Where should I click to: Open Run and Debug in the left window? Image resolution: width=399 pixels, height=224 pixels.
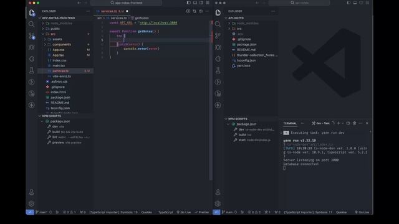(x=32, y=47)
